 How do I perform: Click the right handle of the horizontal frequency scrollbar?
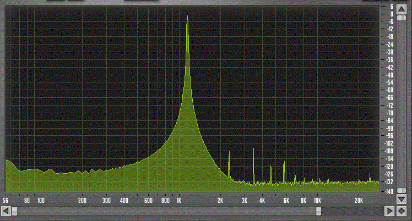point(318,211)
